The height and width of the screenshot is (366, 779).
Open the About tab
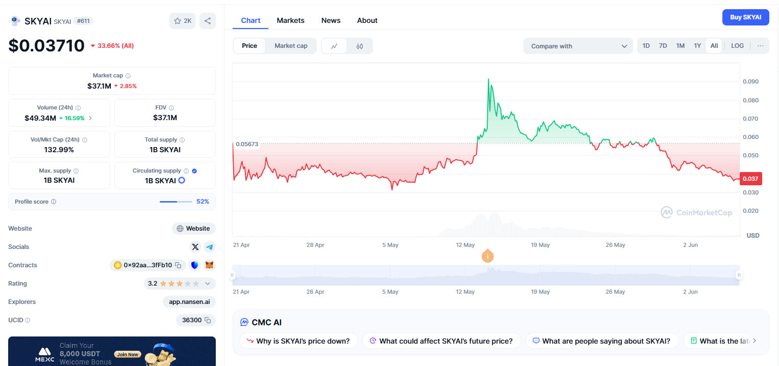pyautogui.click(x=367, y=20)
